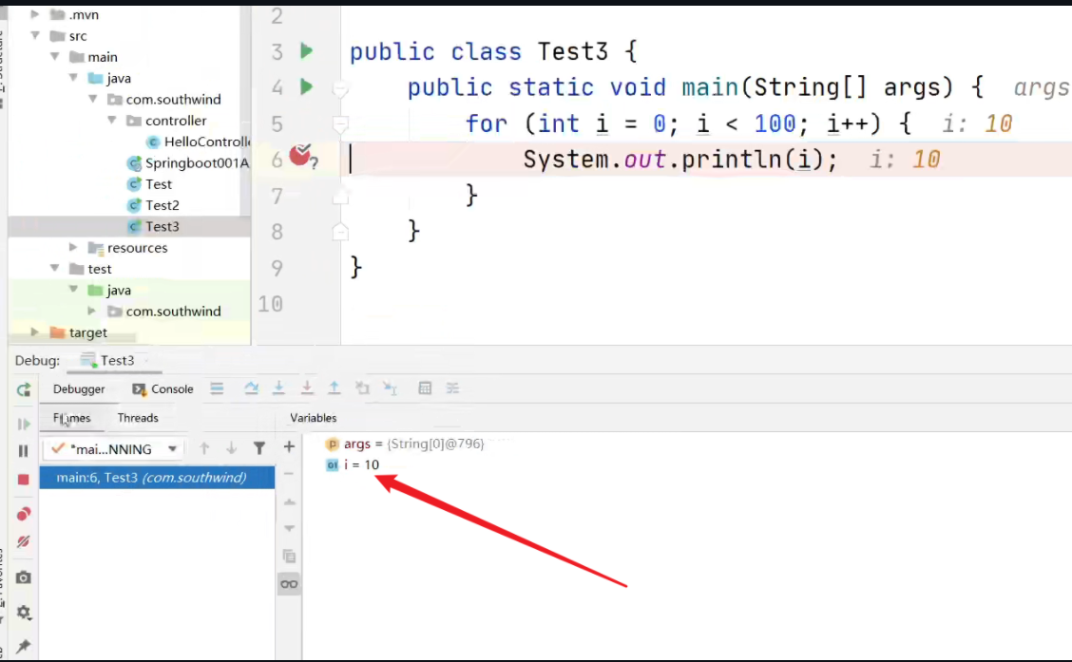Click the Variables panel header
The width and height of the screenshot is (1072, 662).
[313, 417]
